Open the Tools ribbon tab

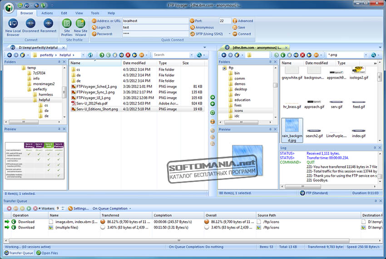pyautogui.click(x=95, y=13)
